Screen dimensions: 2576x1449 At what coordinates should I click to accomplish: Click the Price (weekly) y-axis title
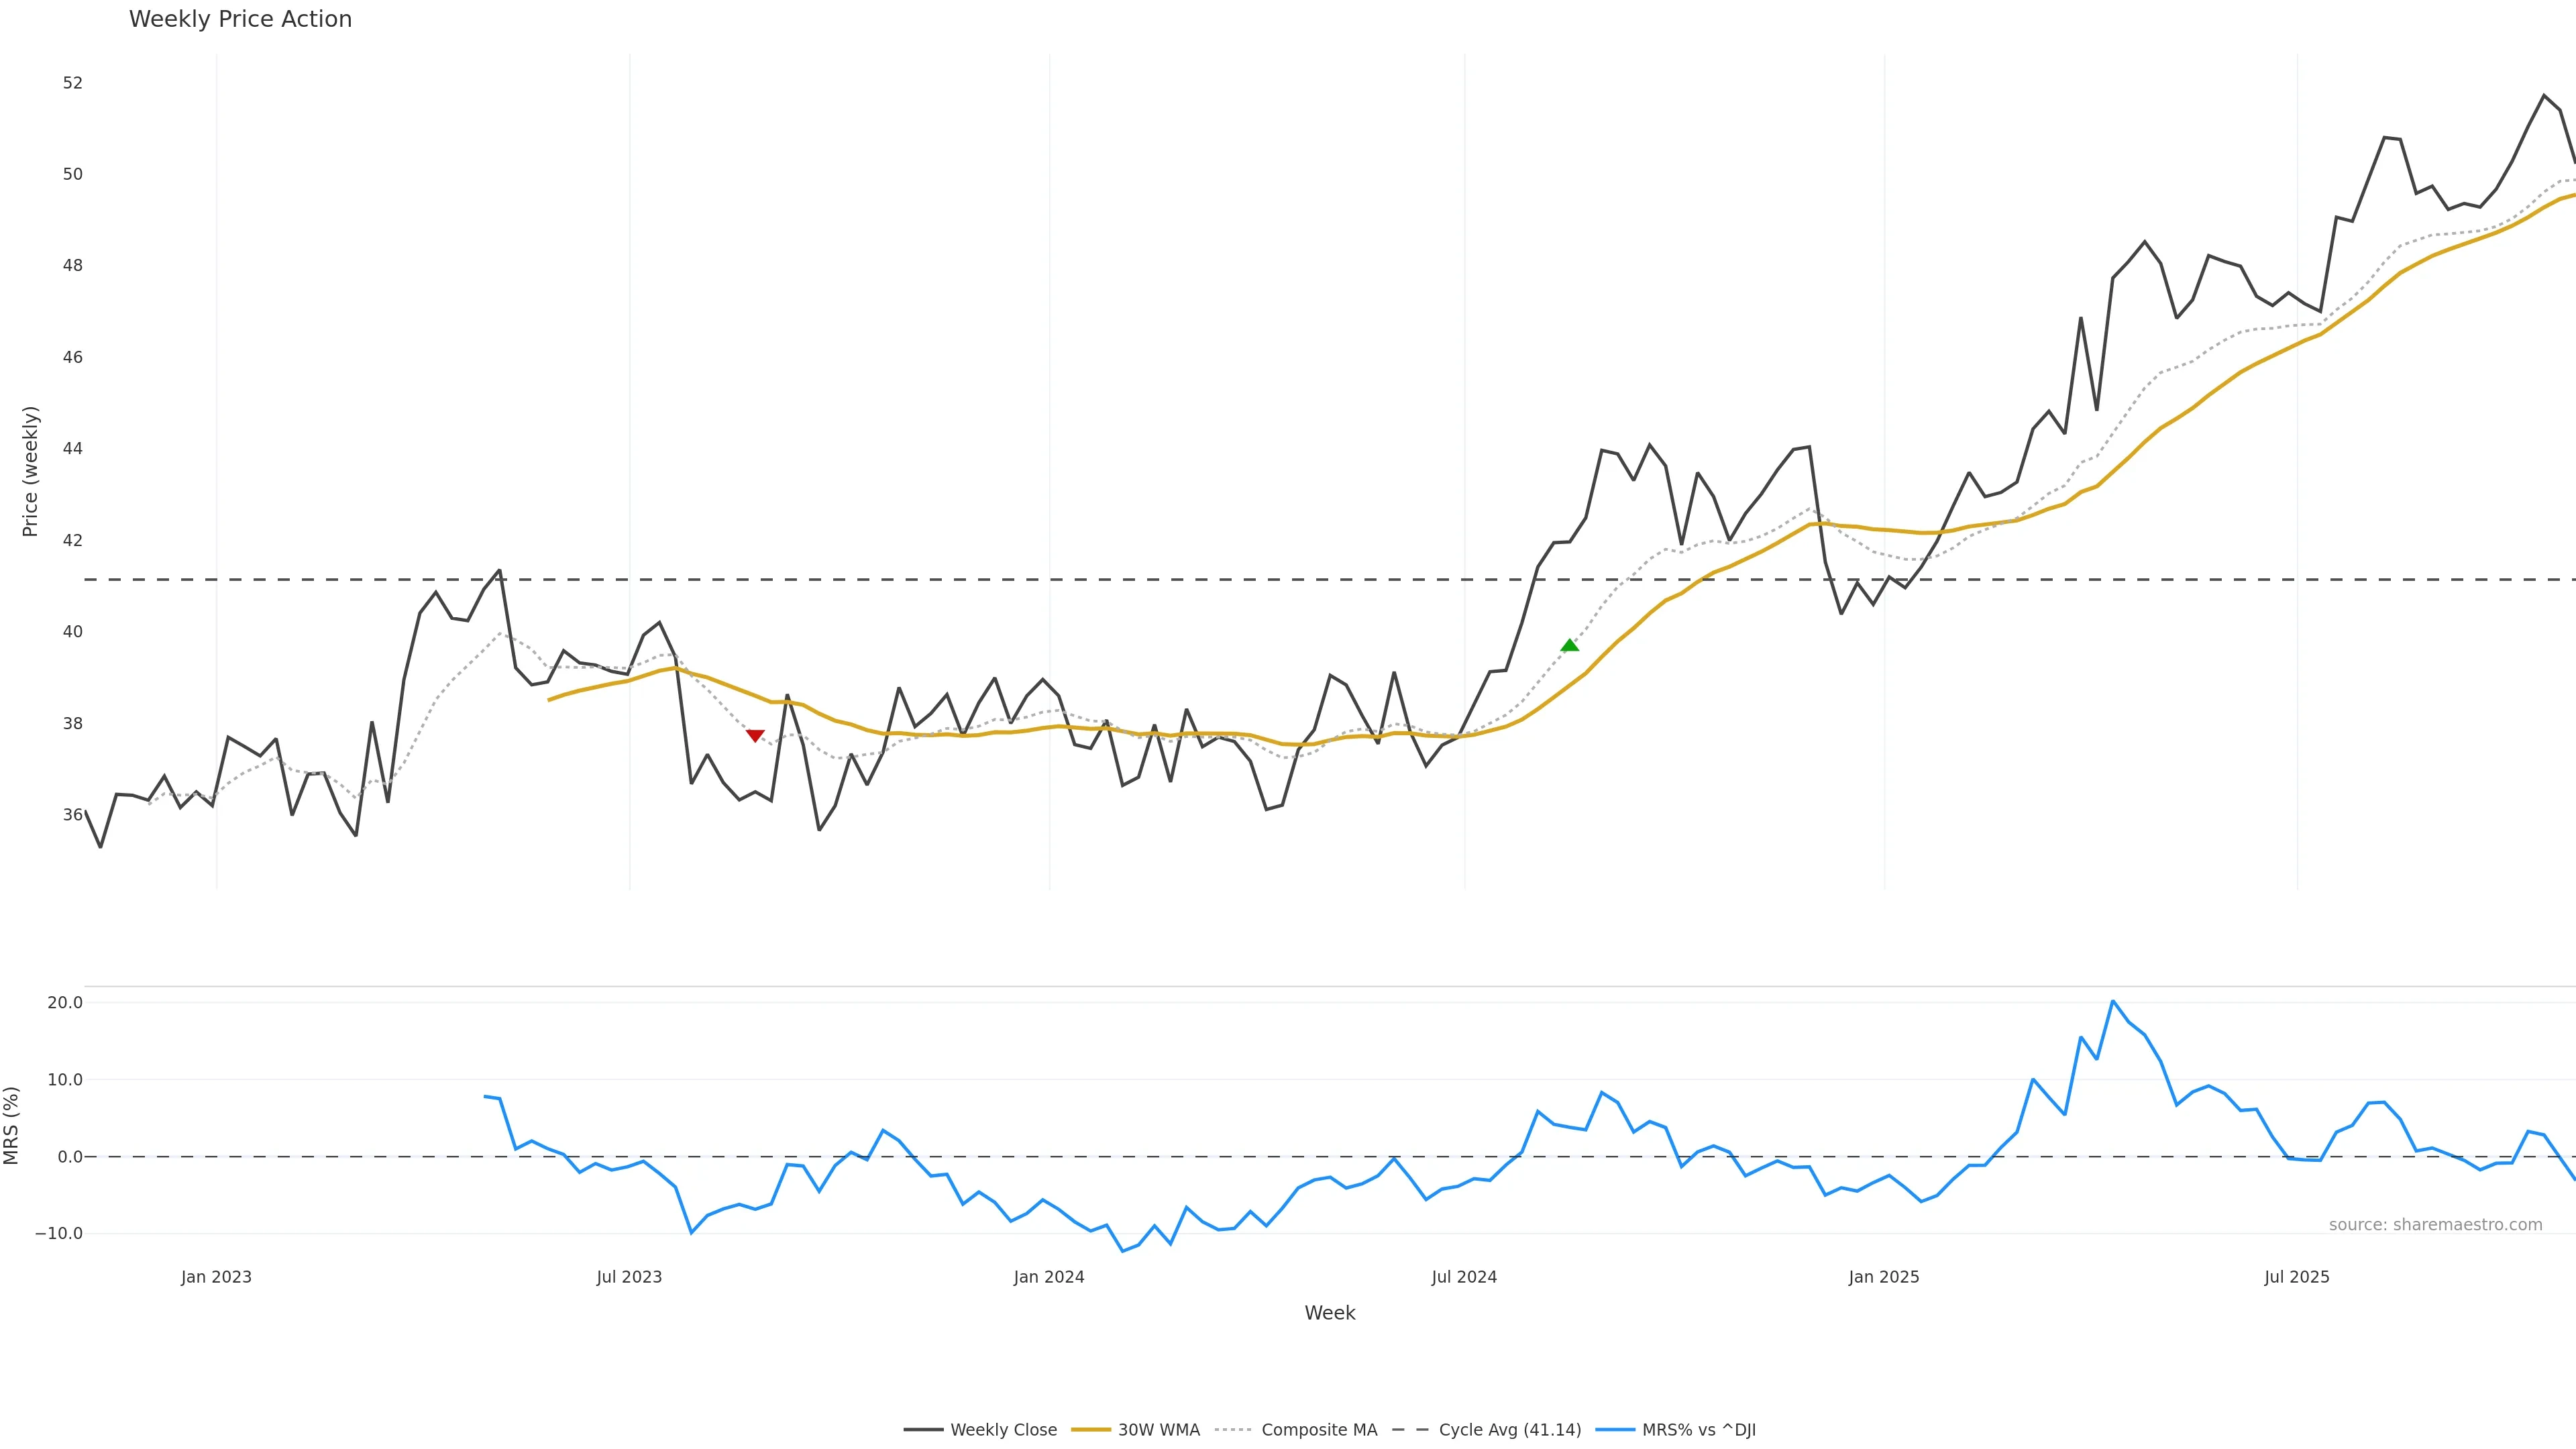pyautogui.click(x=30, y=471)
